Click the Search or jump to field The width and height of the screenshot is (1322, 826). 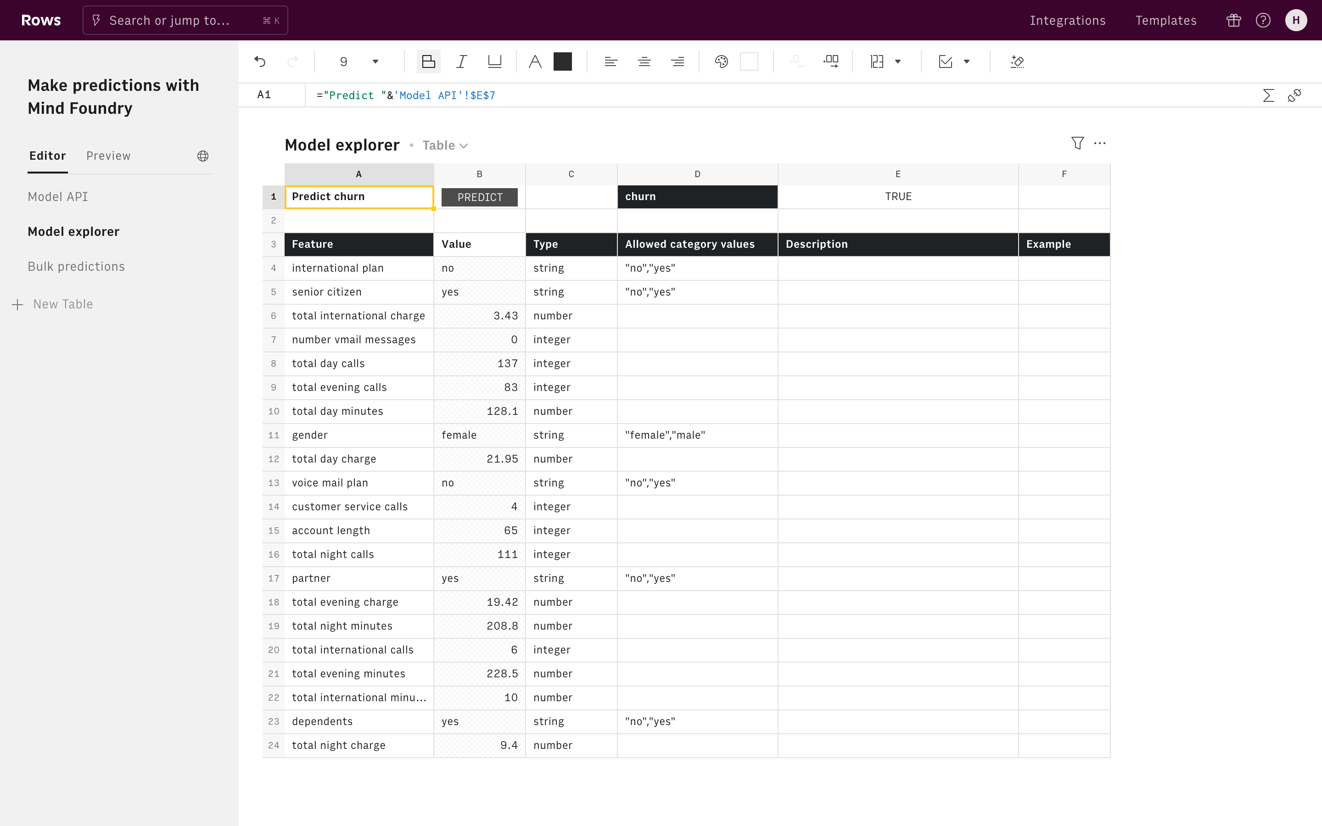(x=185, y=20)
